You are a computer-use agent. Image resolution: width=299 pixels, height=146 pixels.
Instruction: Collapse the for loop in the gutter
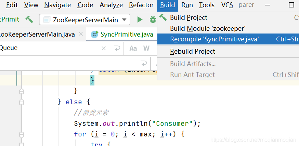[x=22, y=135]
